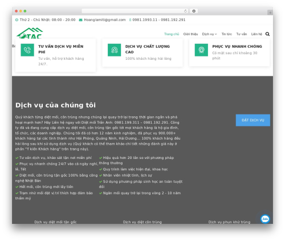This screenshot has width=285, height=241.
Task: Click the email Hoanglamiti@gmail.com link
Action: [105, 20]
